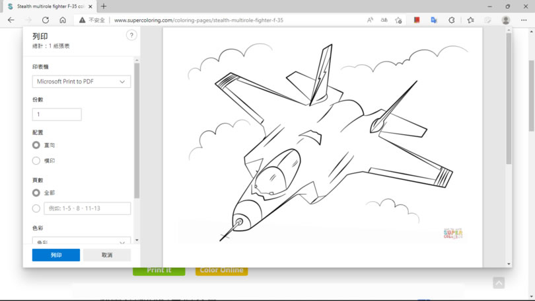Refresh the page with reload icon
The height and width of the screenshot is (301, 535).
coord(46,20)
